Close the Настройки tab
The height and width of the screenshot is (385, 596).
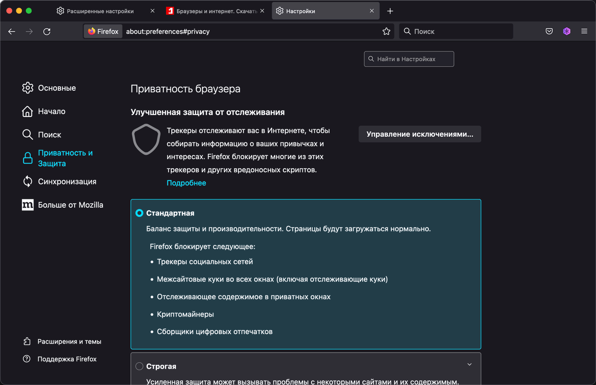click(x=372, y=11)
